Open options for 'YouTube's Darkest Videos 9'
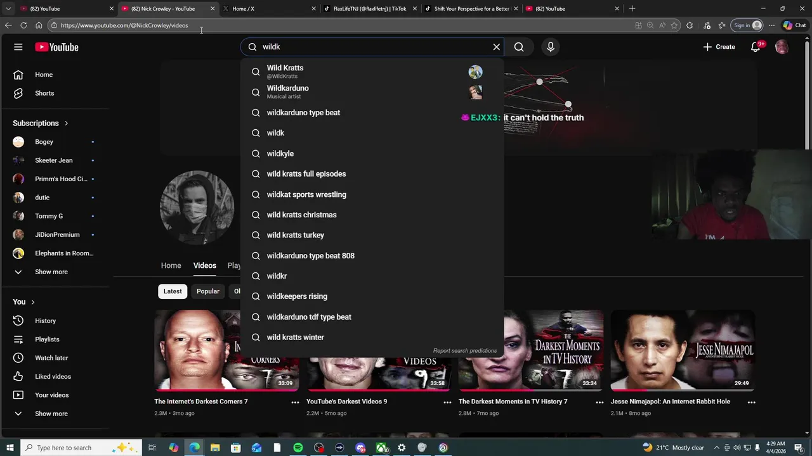Image resolution: width=812 pixels, height=456 pixels. pyautogui.click(x=447, y=402)
